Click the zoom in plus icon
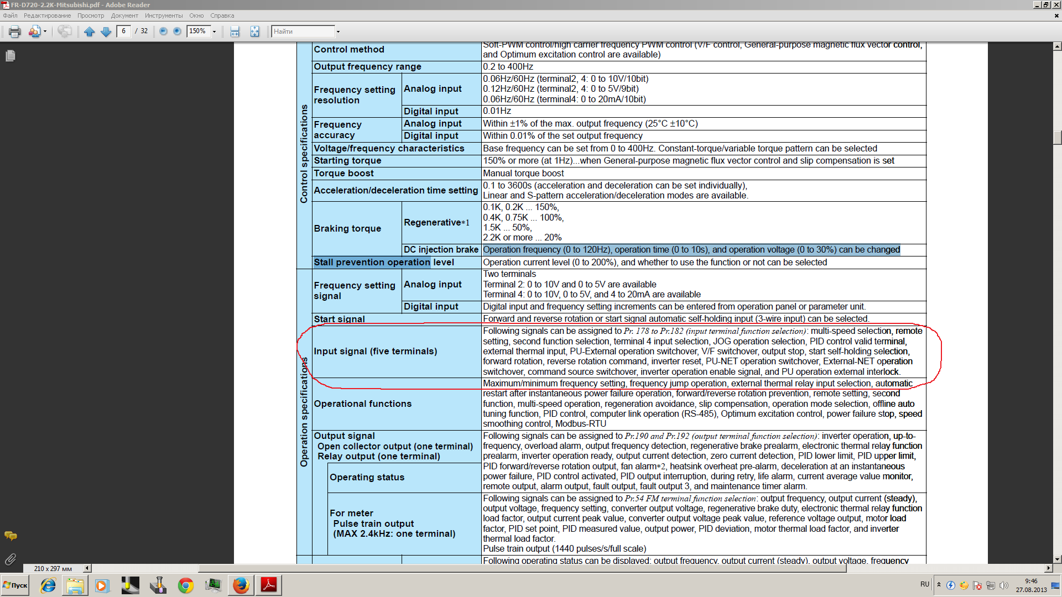The image size is (1062, 597). (177, 32)
